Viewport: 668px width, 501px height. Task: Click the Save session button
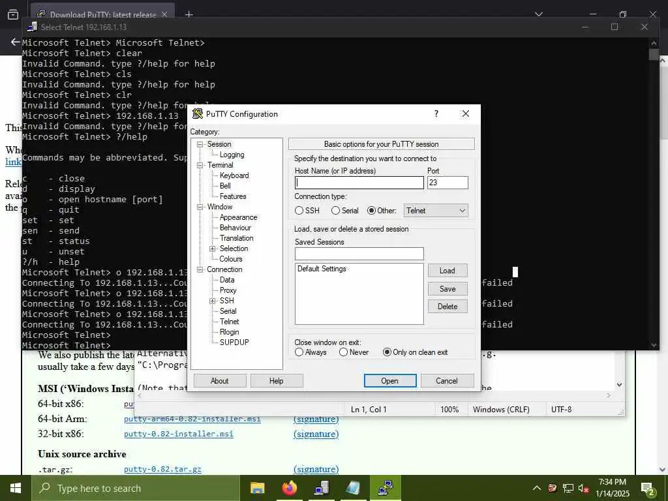pyautogui.click(x=448, y=289)
